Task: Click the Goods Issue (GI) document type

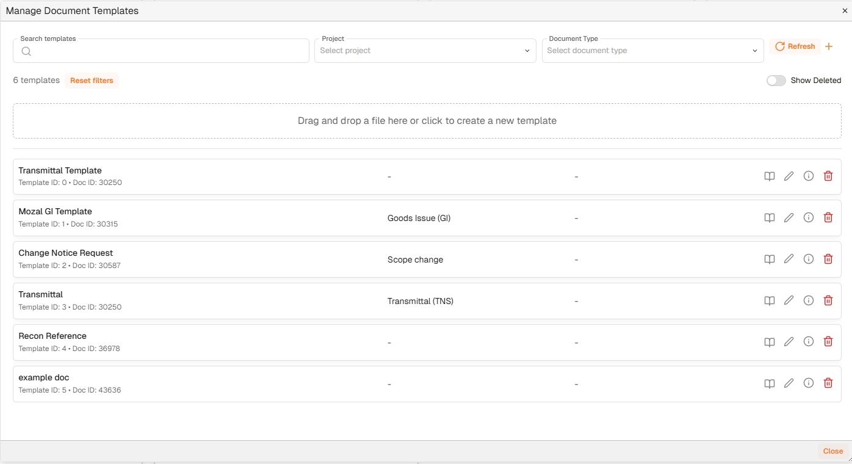Action: tap(419, 218)
